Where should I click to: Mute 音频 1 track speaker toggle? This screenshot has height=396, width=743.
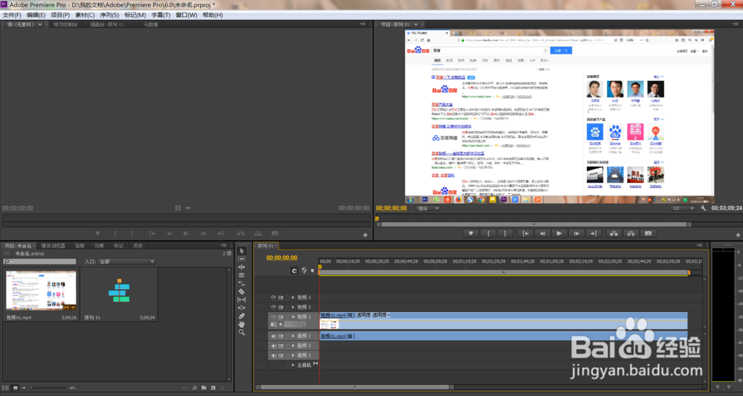[273, 336]
